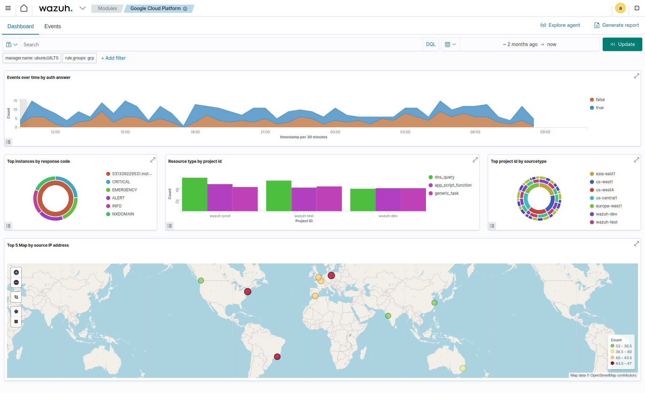Expand Top project id by sourcetype panel

(636, 160)
